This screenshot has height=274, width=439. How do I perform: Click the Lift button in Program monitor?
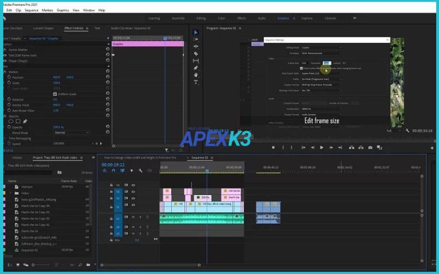click(x=351, y=147)
